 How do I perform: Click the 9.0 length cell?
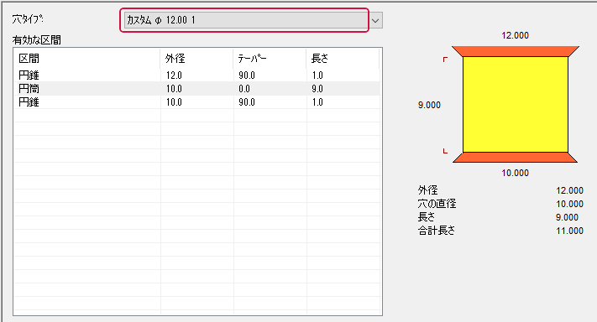[x=317, y=89]
